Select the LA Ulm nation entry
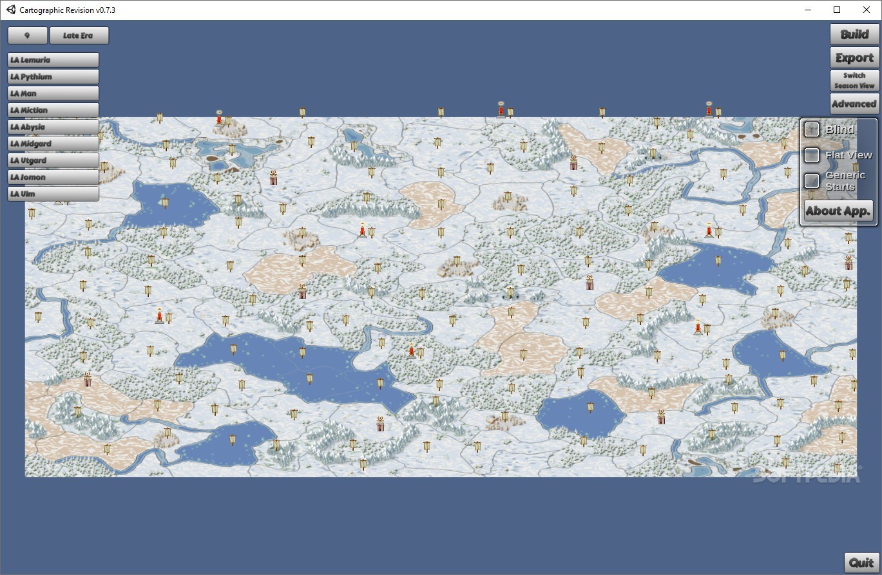882x575 pixels. (53, 194)
